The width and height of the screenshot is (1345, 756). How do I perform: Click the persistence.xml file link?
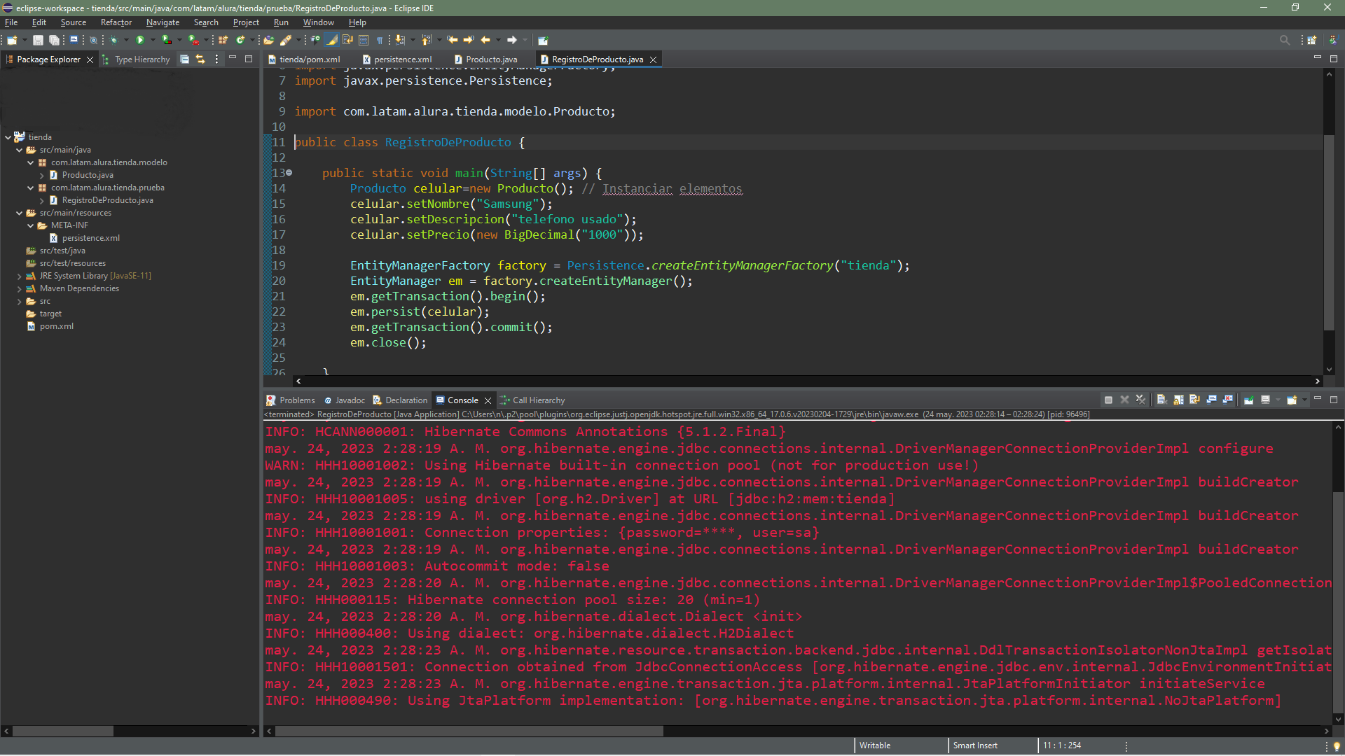tap(403, 59)
